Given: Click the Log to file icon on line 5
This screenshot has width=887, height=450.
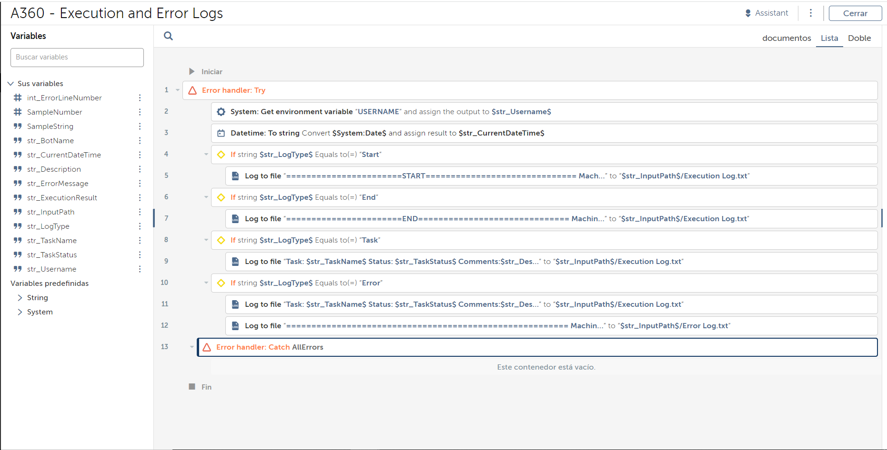Looking at the screenshot, I should (x=235, y=176).
